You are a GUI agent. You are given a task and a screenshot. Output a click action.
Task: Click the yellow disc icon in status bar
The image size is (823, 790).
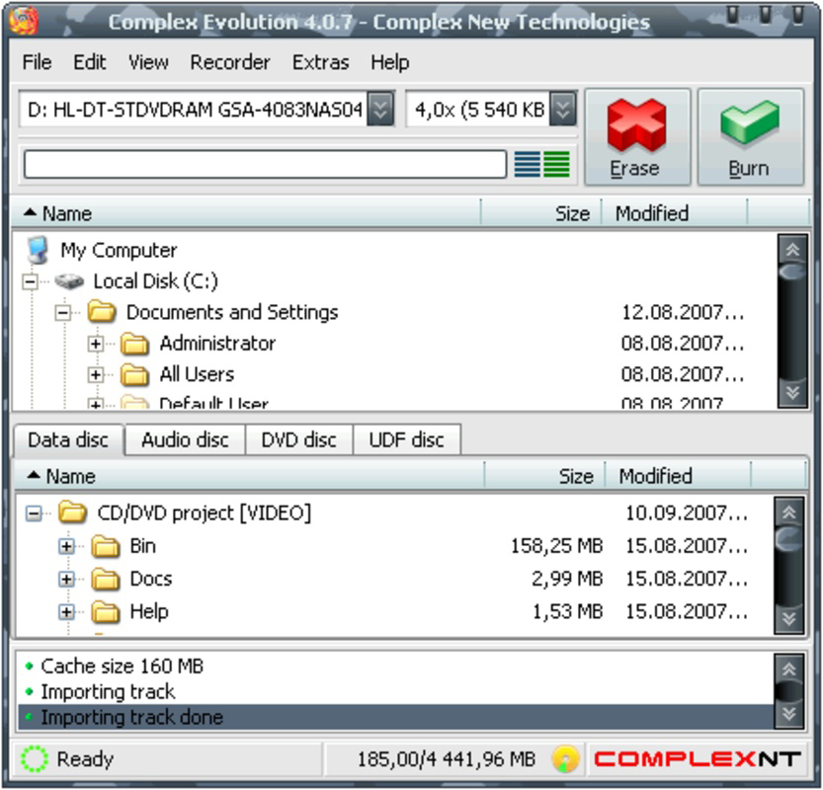point(565,759)
